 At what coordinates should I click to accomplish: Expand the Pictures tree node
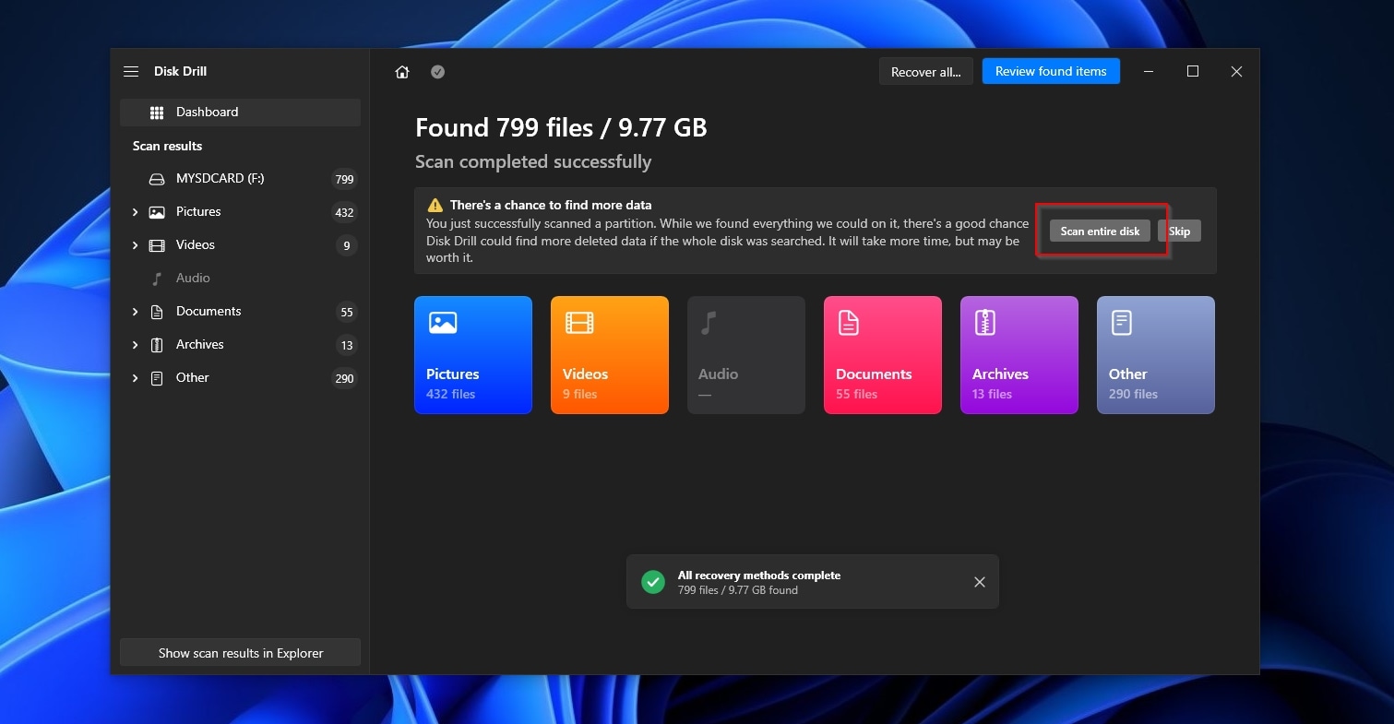coord(135,212)
